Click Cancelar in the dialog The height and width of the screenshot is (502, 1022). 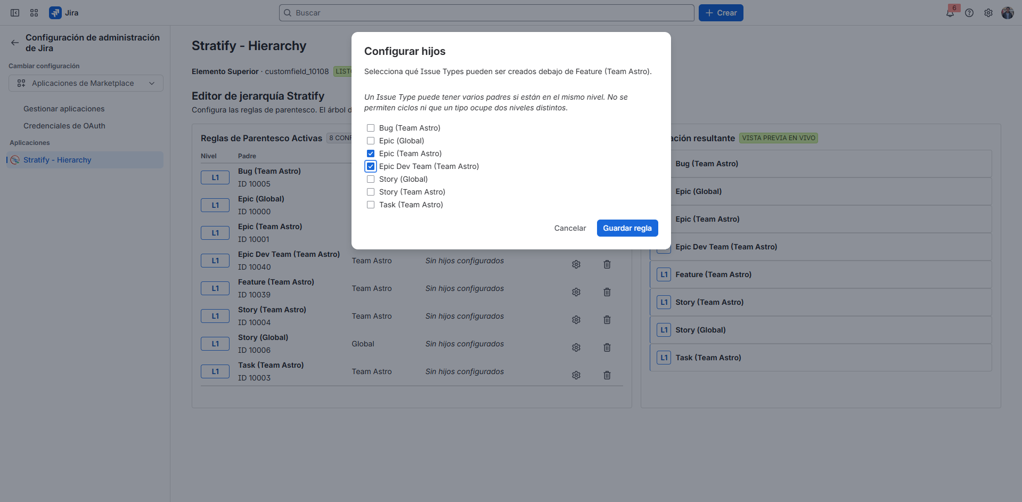[x=570, y=228]
